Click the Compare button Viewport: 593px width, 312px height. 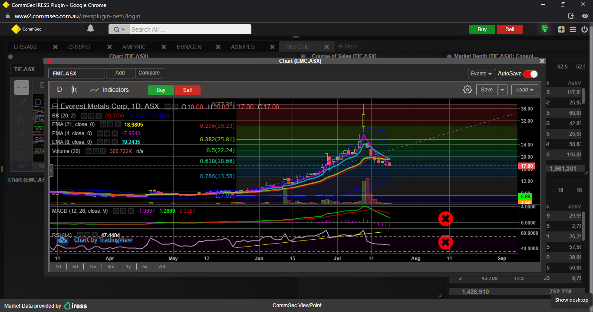click(x=149, y=73)
